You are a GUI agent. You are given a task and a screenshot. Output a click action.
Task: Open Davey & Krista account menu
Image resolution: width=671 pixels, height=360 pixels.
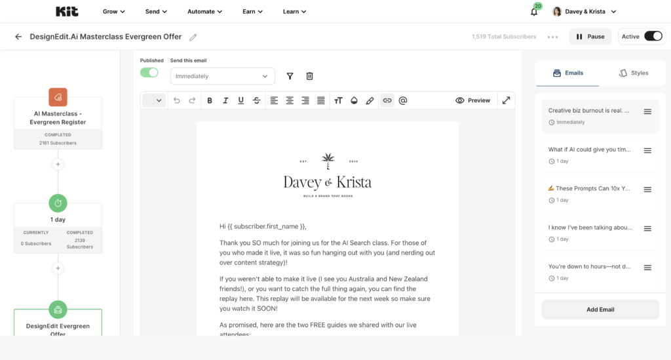click(585, 12)
